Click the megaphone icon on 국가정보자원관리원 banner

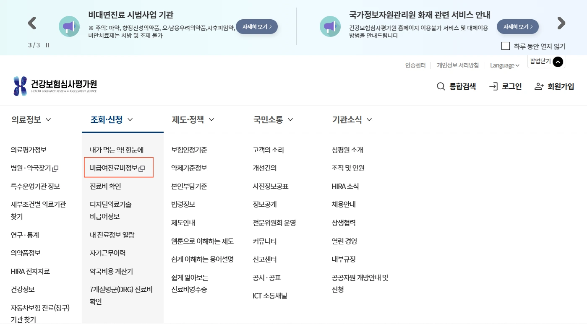pos(330,26)
